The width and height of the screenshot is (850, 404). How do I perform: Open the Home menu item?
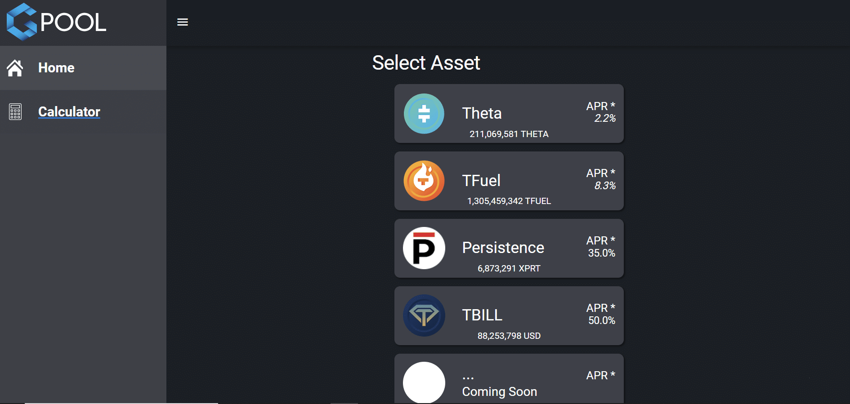click(x=56, y=68)
